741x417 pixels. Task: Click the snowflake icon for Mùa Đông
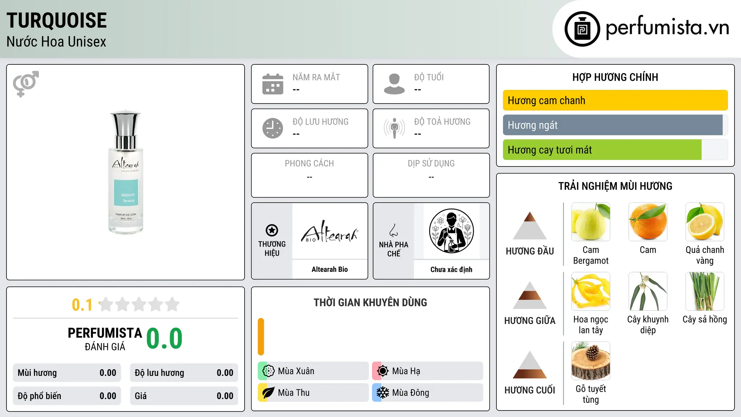(x=383, y=393)
